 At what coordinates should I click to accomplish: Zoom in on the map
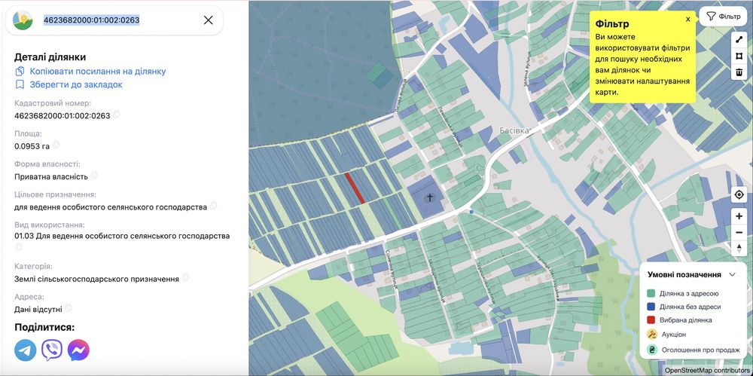(739, 216)
